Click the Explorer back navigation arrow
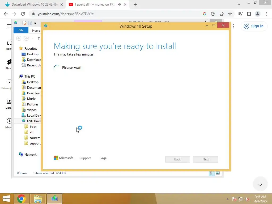Screen dimensions: 272x204 pos(19,38)
